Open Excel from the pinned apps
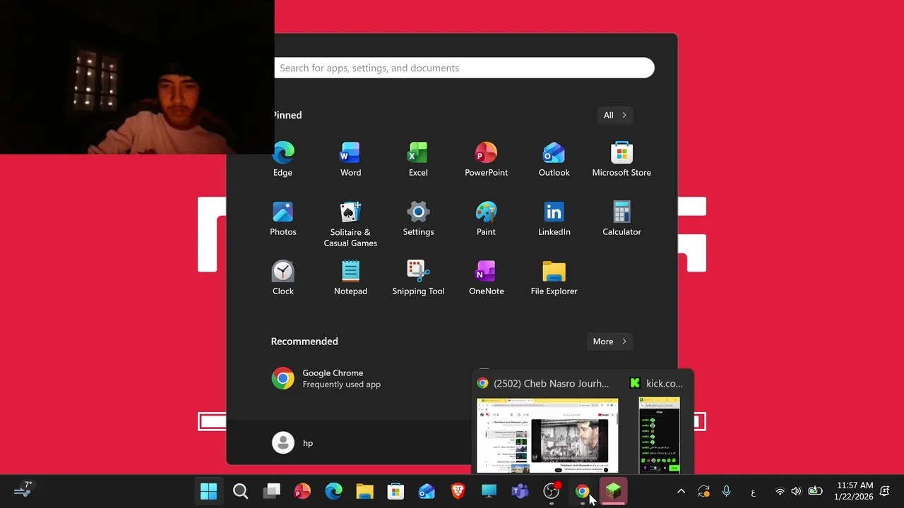Image resolution: width=904 pixels, height=508 pixels. [418, 159]
